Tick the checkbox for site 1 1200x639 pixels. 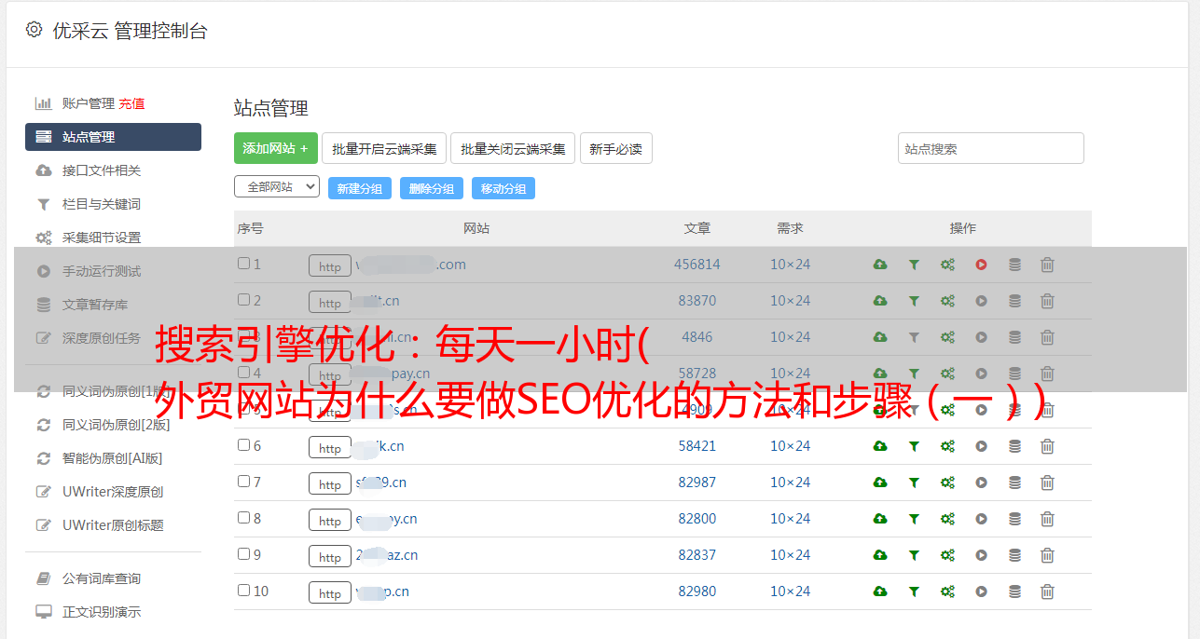point(243,264)
